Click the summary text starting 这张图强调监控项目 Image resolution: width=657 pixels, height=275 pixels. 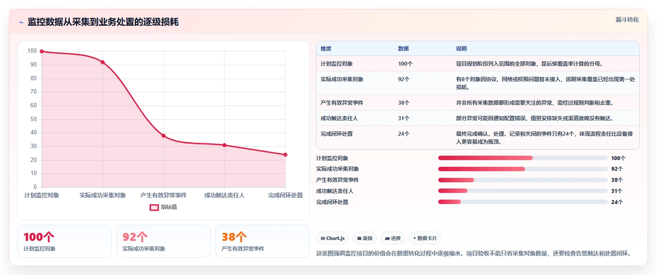point(473,254)
